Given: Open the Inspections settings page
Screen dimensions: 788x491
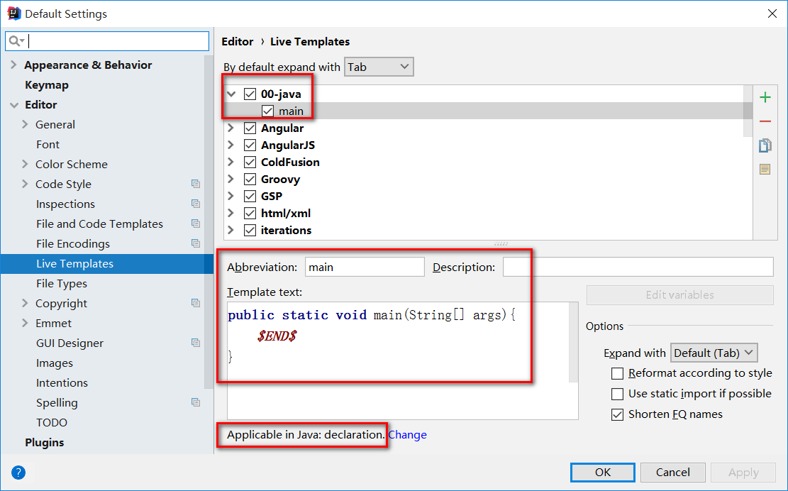Looking at the screenshot, I should (x=65, y=204).
